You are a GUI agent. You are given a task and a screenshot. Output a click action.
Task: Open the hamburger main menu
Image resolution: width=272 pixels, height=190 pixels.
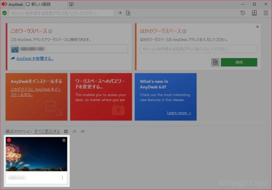(x=266, y=13)
